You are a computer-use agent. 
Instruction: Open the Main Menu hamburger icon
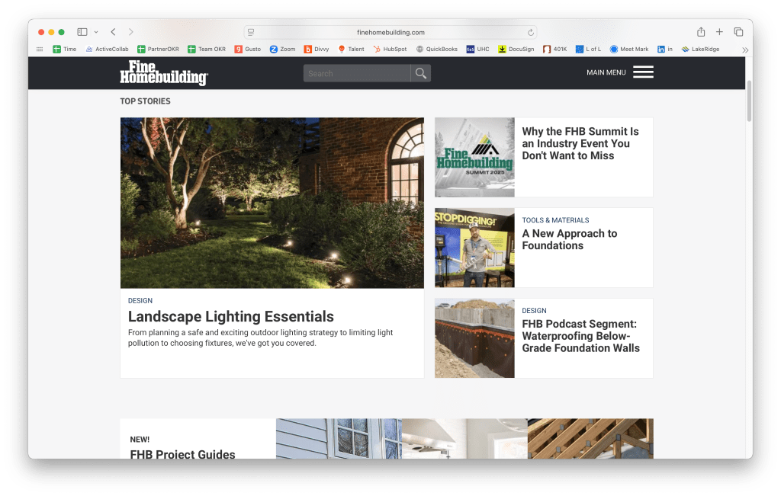[x=643, y=72]
